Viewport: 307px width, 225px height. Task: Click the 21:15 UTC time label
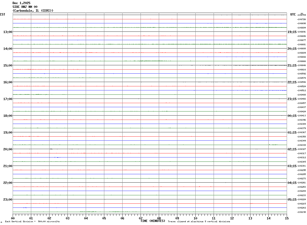292,65
